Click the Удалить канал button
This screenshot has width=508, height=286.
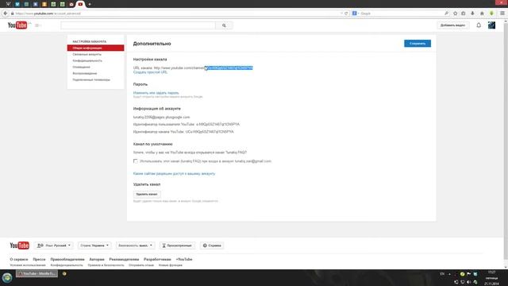(147, 194)
